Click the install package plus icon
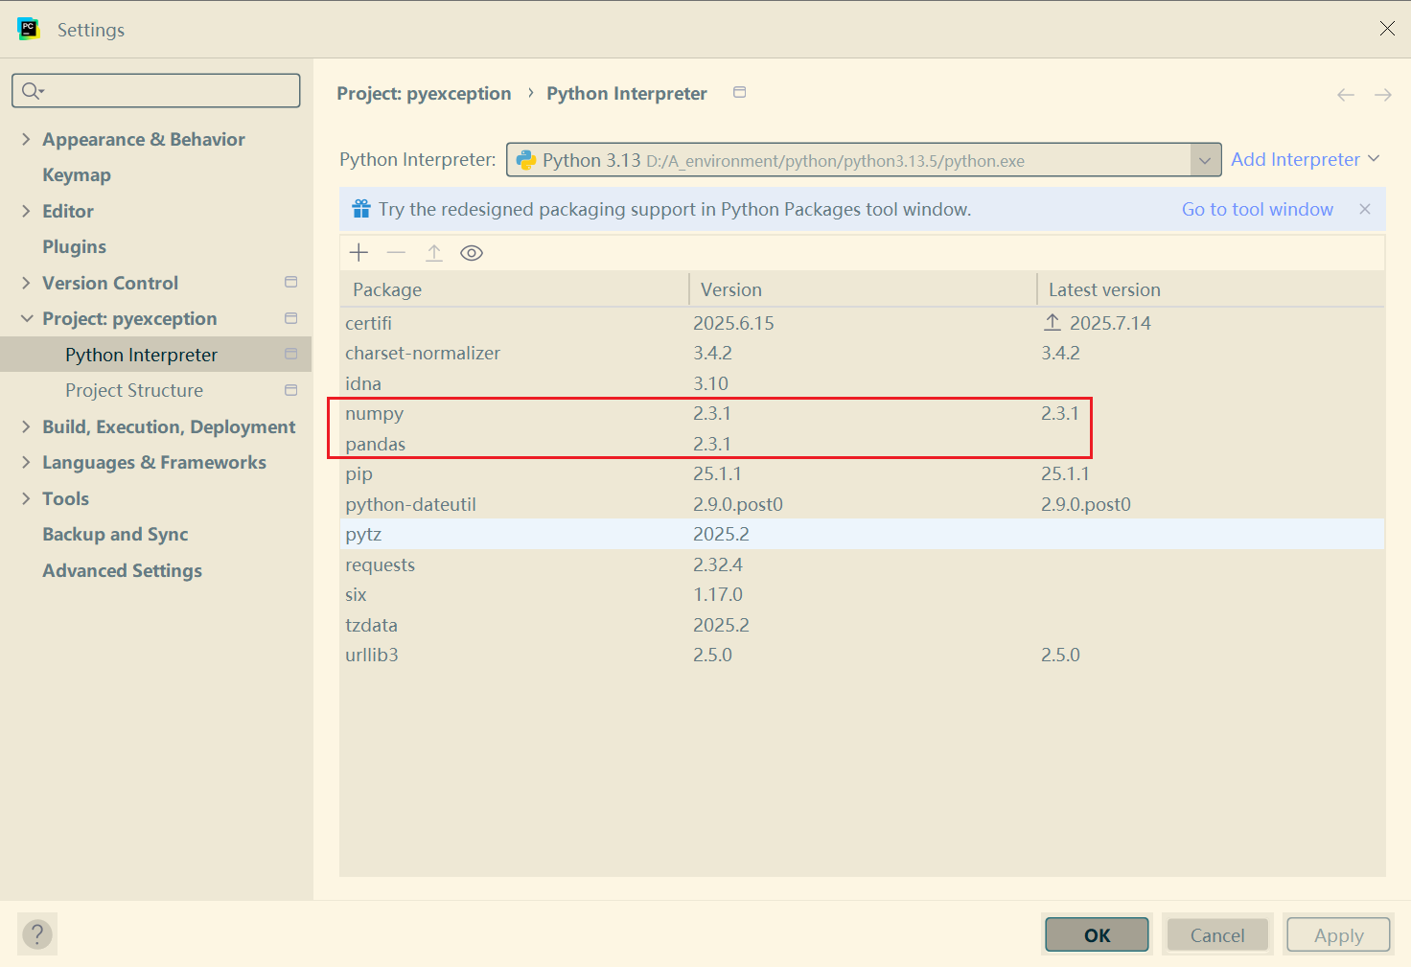 tap(359, 253)
